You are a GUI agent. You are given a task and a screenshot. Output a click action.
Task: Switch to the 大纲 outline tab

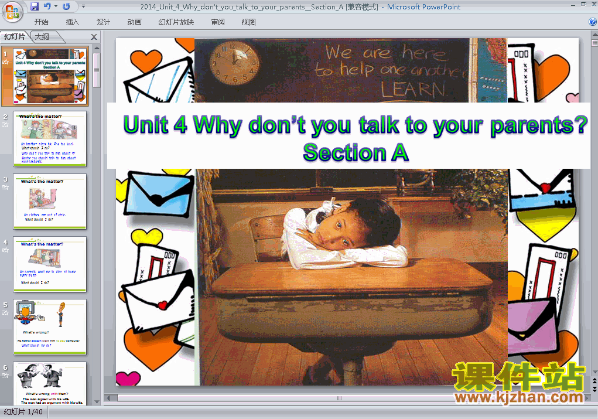42,37
